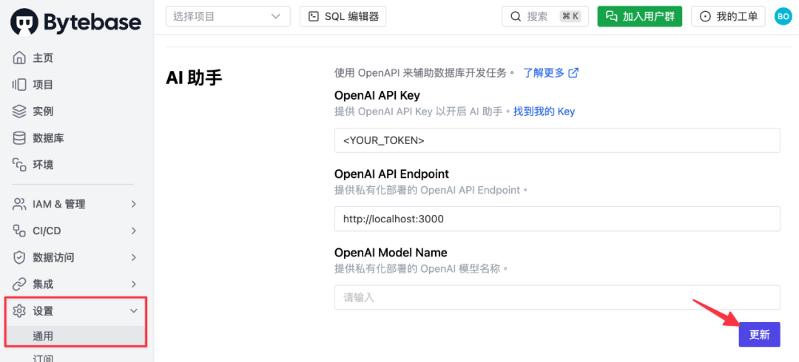The height and width of the screenshot is (362, 799).
Task: Select the 项目 projects icon
Action: click(x=18, y=84)
